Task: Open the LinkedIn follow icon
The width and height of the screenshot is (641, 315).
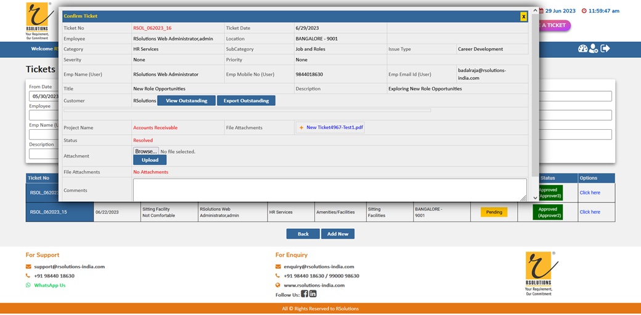Action: (313, 294)
